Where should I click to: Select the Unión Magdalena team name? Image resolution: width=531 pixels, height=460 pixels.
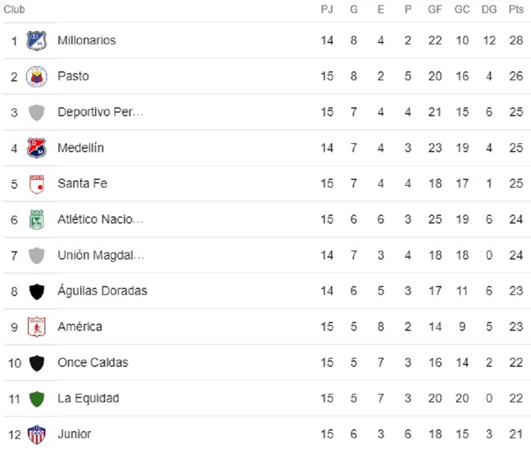tap(100, 255)
